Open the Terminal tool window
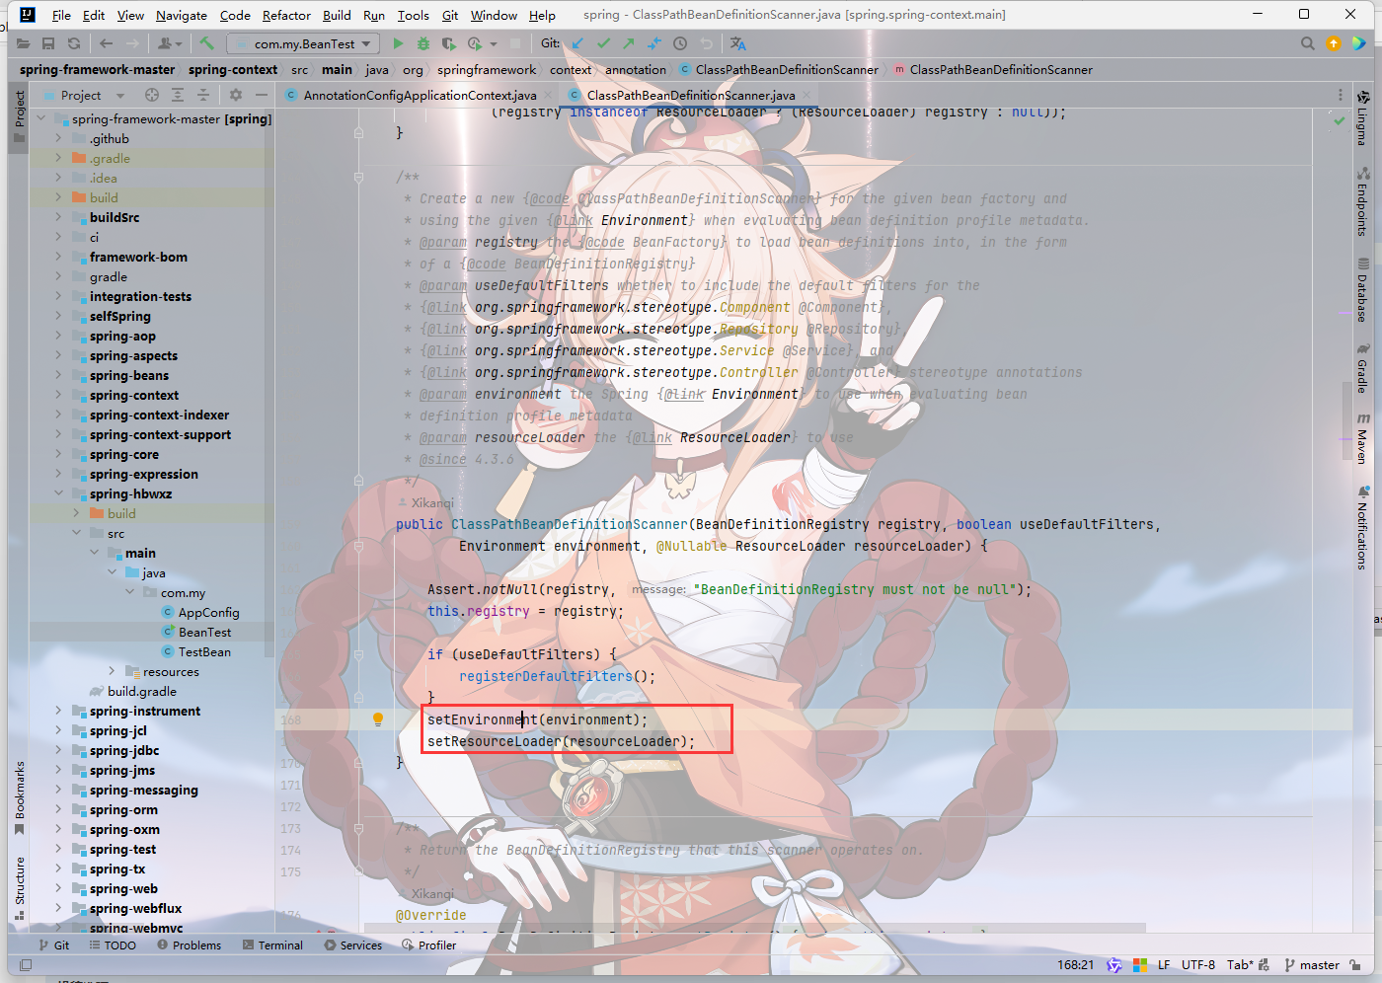 272,945
